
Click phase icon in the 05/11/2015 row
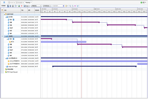pos(9,47)
